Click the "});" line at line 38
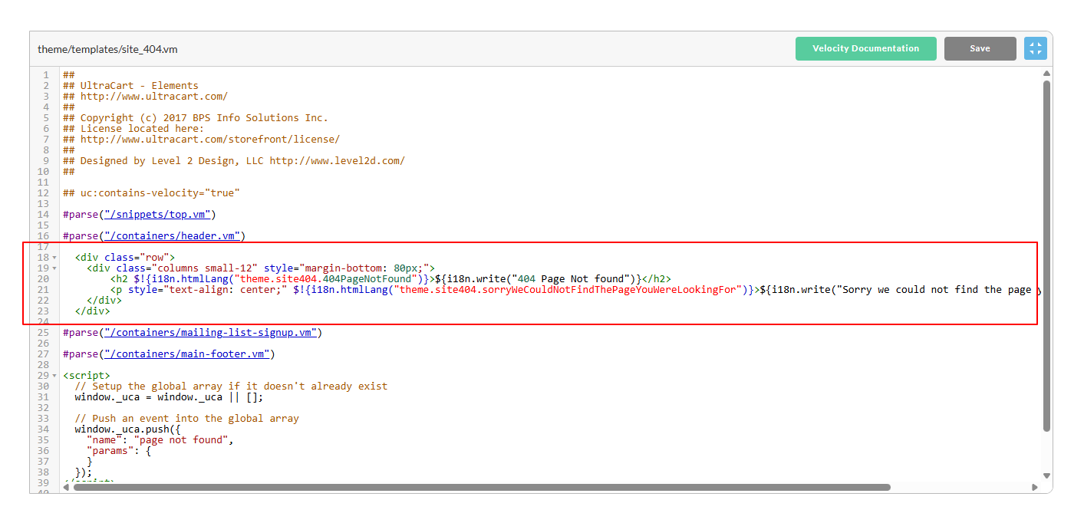Image resolution: width=1084 pixels, height=523 pixels. (84, 472)
